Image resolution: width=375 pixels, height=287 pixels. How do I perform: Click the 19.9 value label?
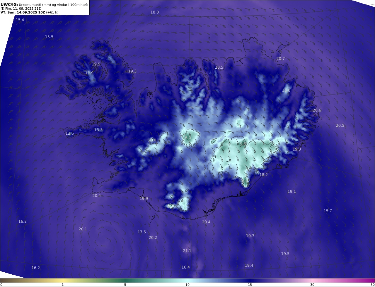coord(144,198)
